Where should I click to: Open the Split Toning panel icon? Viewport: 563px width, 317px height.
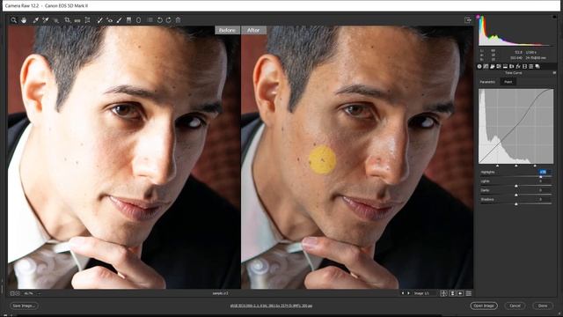click(505, 67)
